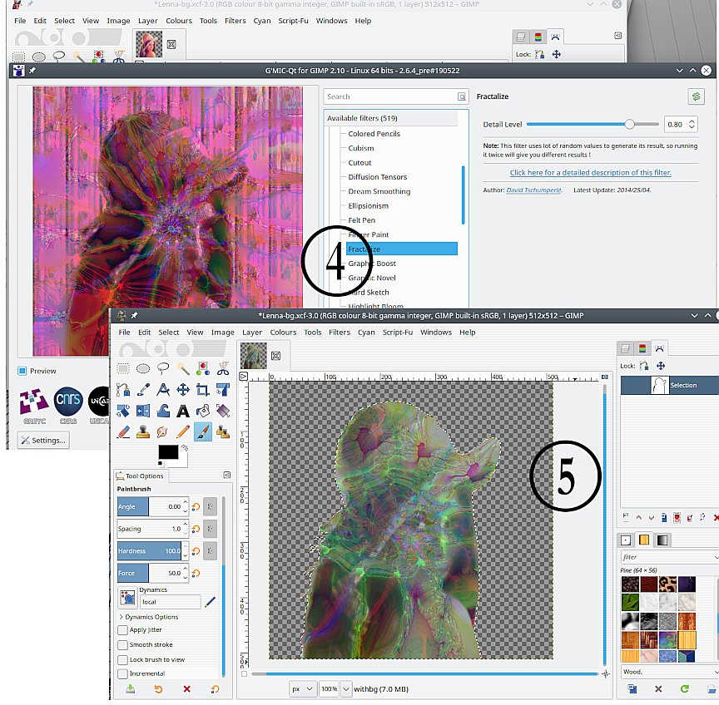Select the Eraser tool in toolbox
This screenshot has height=705, width=719.
point(123,432)
